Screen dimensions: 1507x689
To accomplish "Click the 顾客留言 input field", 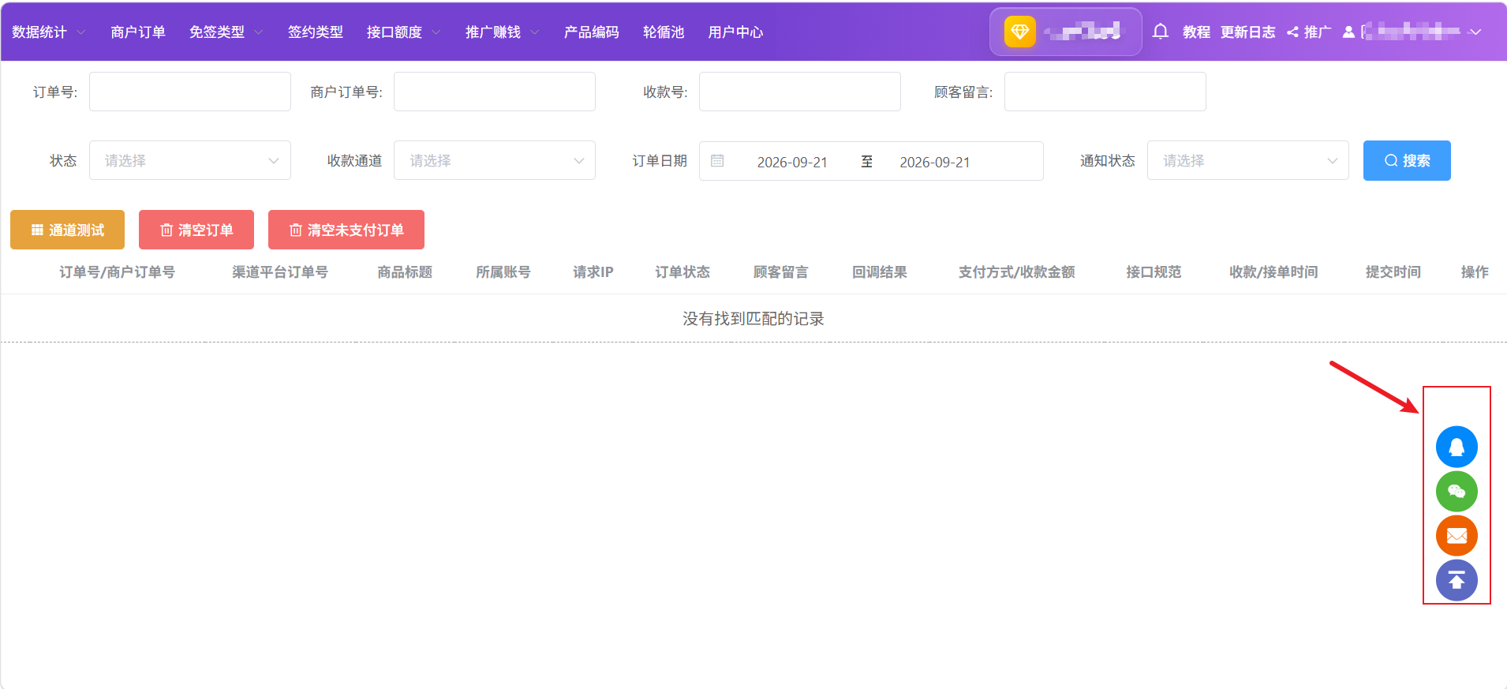I will tap(1105, 92).
